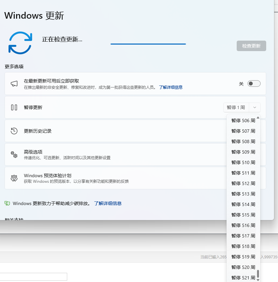The width and height of the screenshot is (278, 282).
Task: Click the 更新历史记录 clock icon
Action: (14, 131)
